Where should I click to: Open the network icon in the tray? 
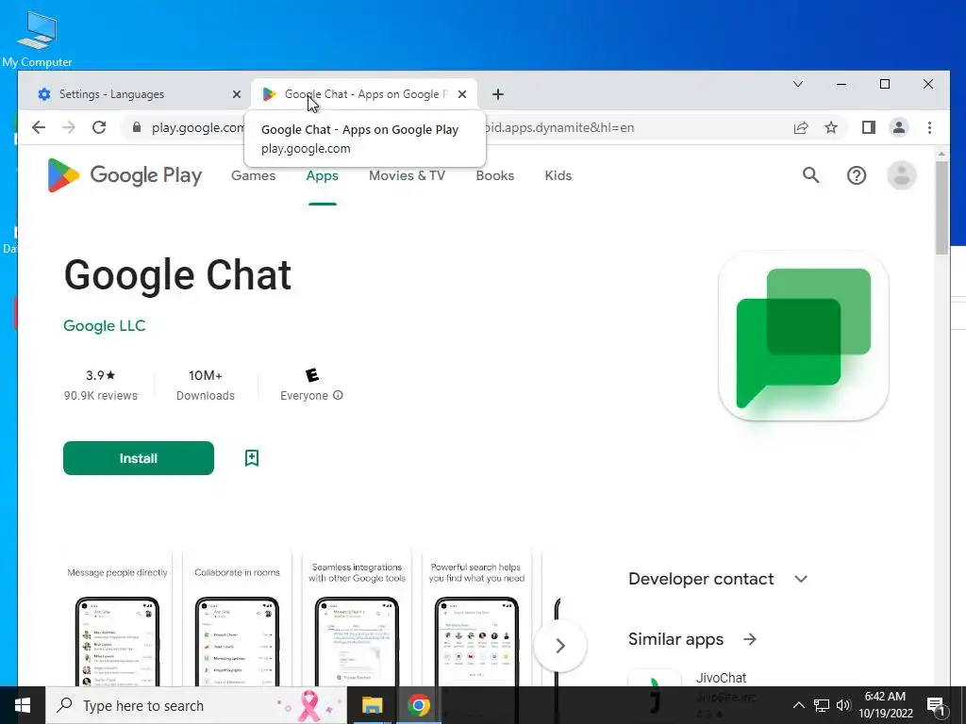(x=822, y=705)
